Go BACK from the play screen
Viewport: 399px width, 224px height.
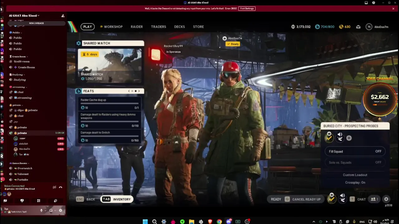click(86, 199)
